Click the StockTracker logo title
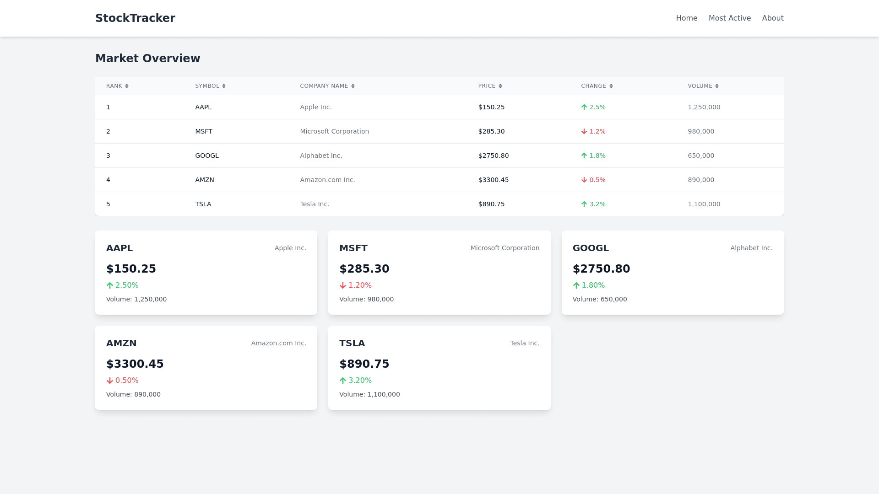The image size is (879, 494). (x=135, y=18)
